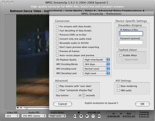
Task: Click the main play button in transport
Action: point(87,116)
